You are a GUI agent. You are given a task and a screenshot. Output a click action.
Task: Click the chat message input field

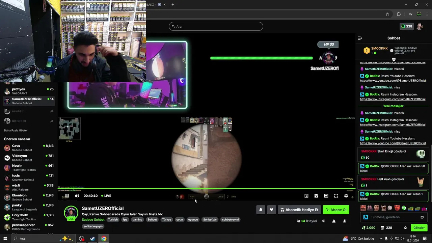(x=394, y=217)
